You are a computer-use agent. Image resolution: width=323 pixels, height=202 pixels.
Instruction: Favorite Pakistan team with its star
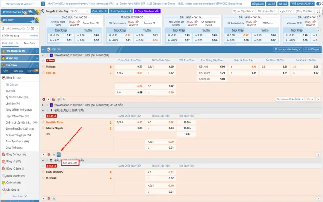click(44, 67)
